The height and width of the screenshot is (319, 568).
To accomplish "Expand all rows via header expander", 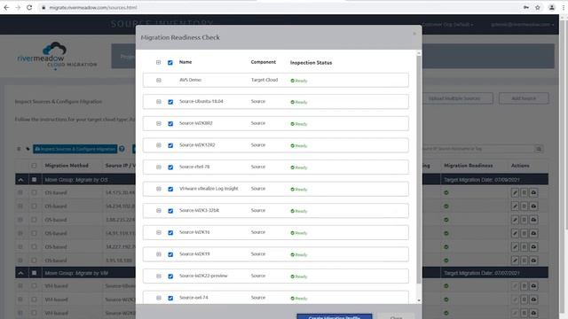I will coord(158,63).
